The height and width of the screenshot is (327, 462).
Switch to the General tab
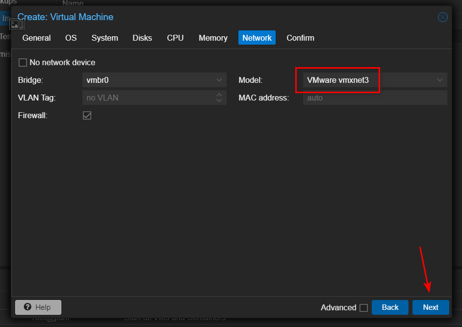coord(36,38)
